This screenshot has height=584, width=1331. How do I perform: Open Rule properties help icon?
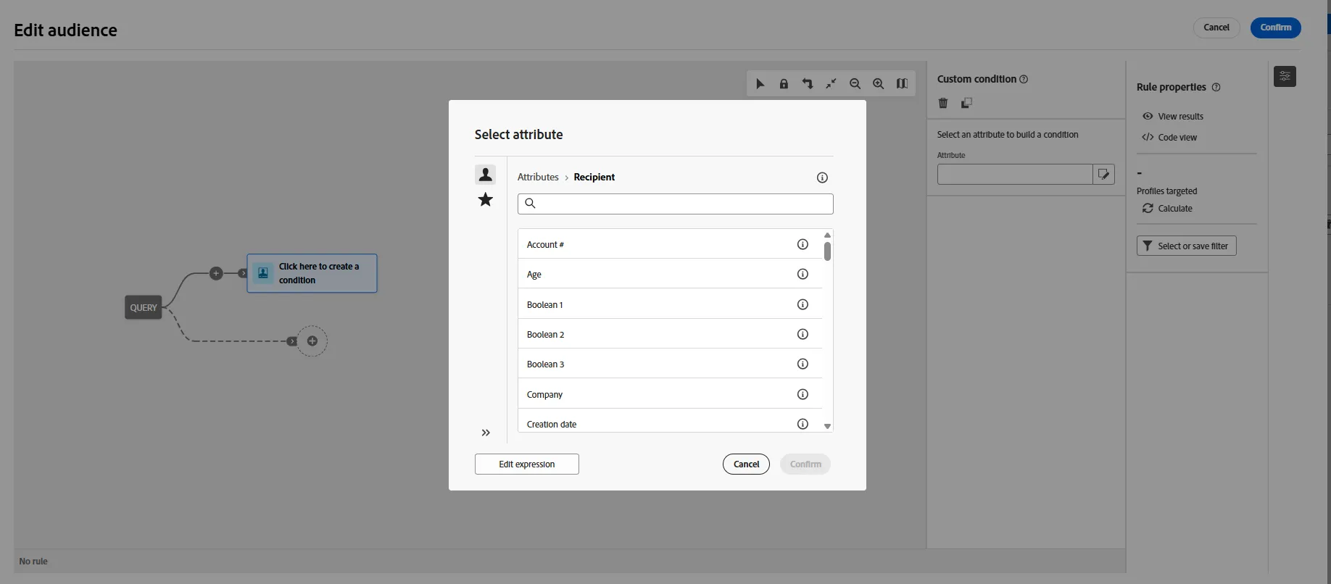tap(1216, 87)
